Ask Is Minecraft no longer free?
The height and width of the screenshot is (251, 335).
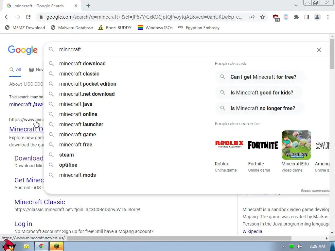coord(259,109)
